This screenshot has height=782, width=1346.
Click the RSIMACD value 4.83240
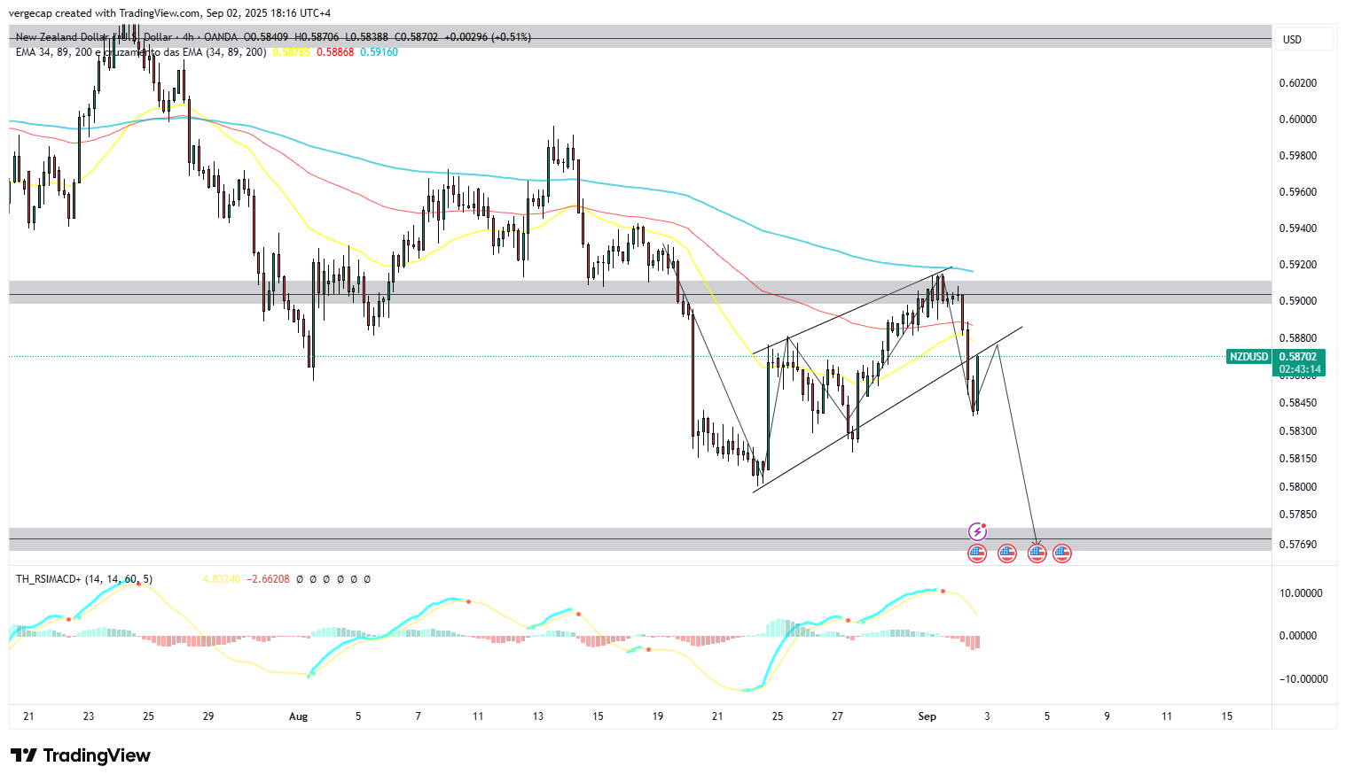222,579
